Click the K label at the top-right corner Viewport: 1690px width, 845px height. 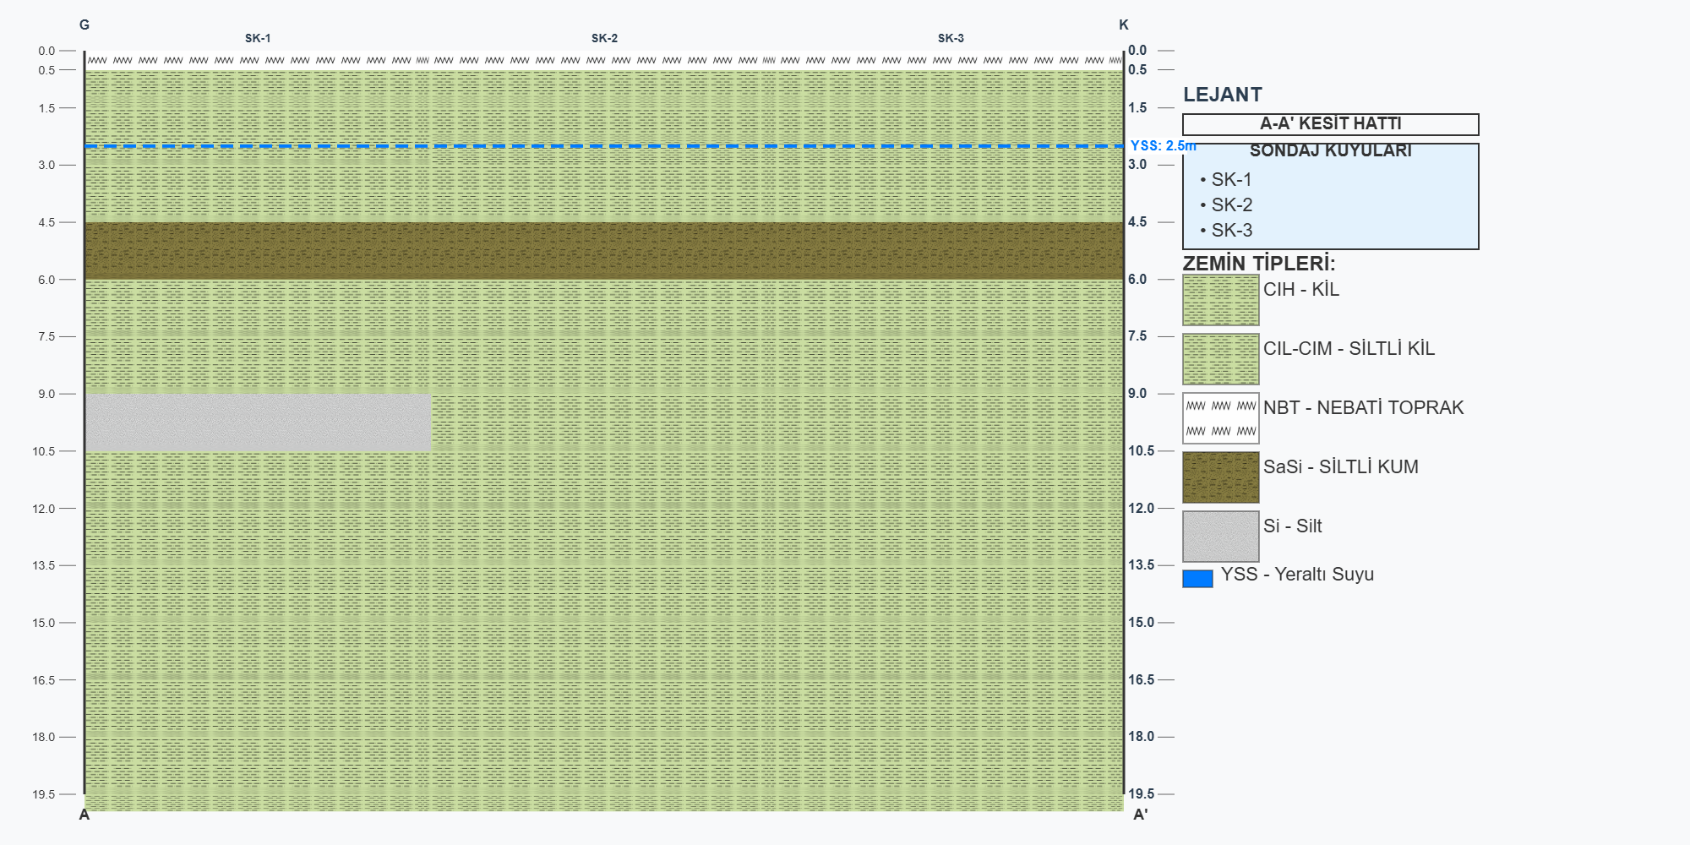click(1124, 25)
